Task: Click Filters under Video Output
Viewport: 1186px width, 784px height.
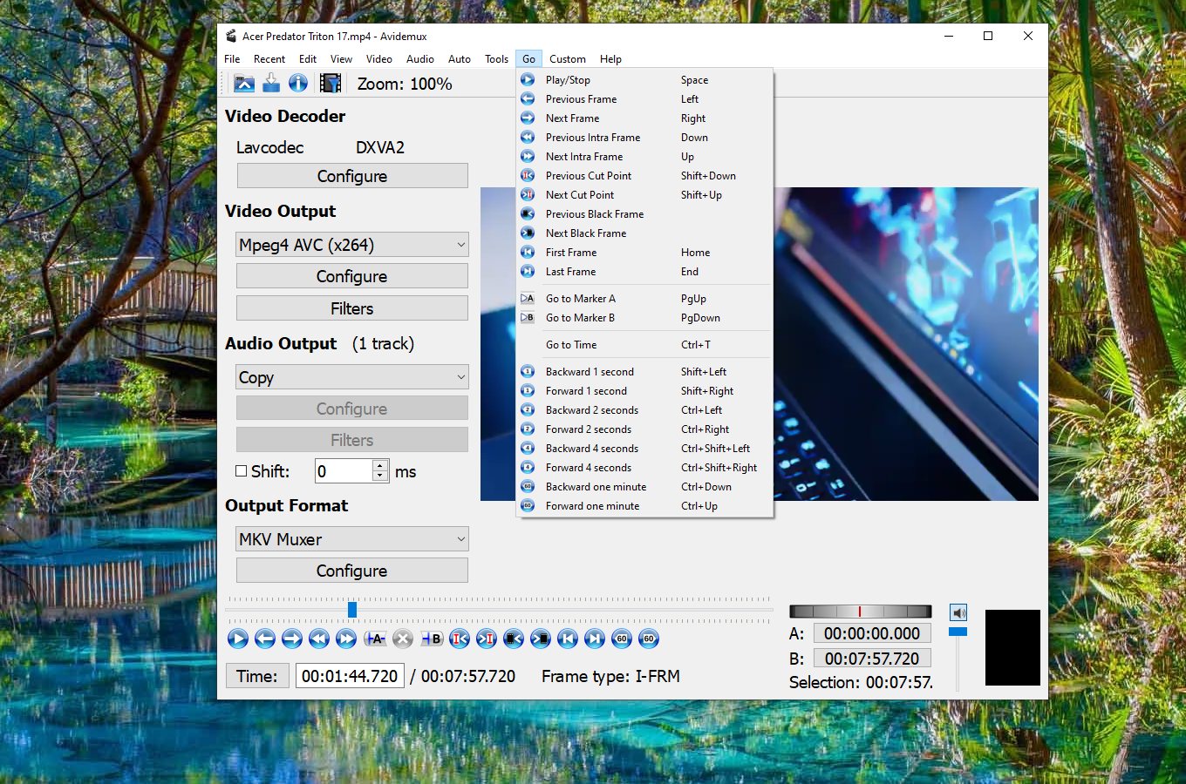Action: point(352,308)
